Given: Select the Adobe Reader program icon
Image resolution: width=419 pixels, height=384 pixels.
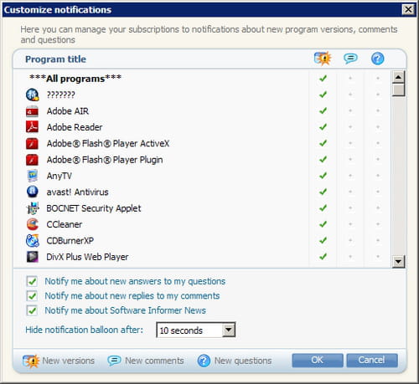Looking at the screenshot, I should pyautogui.click(x=33, y=127).
